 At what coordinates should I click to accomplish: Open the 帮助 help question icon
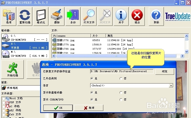coord(156,16)
